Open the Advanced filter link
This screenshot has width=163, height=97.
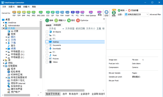[155, 14]
